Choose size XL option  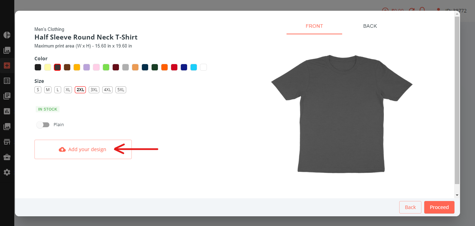coord(68,90)
